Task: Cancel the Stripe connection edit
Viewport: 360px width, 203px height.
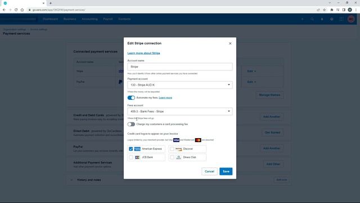Action: 209,171
